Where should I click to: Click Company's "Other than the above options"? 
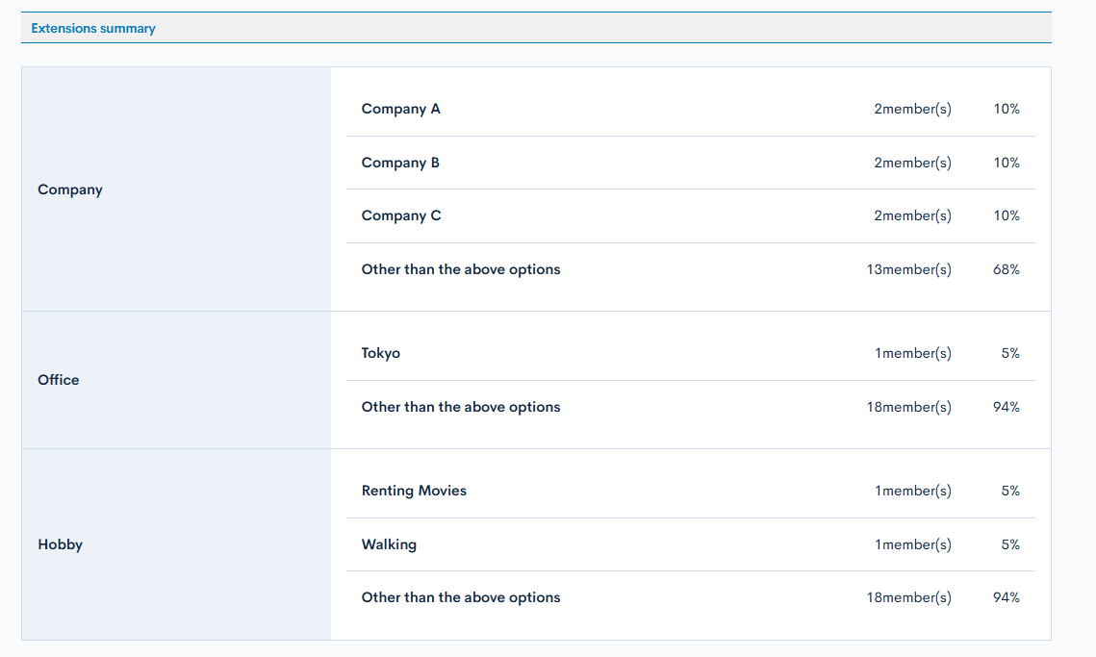click(x=461, y=269)
